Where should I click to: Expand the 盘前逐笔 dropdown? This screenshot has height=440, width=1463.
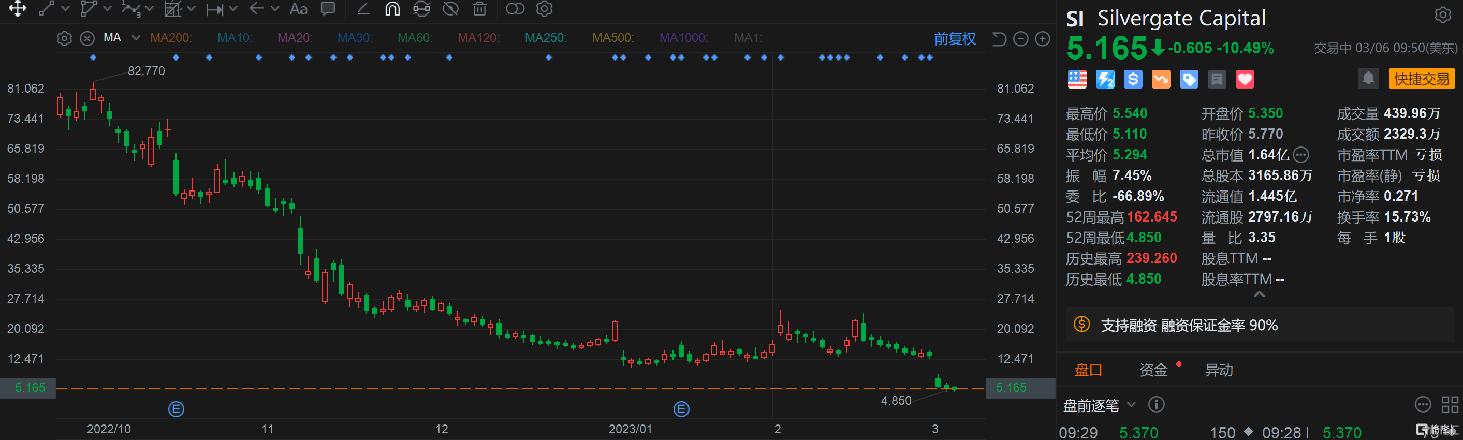tap(1131, 405)
